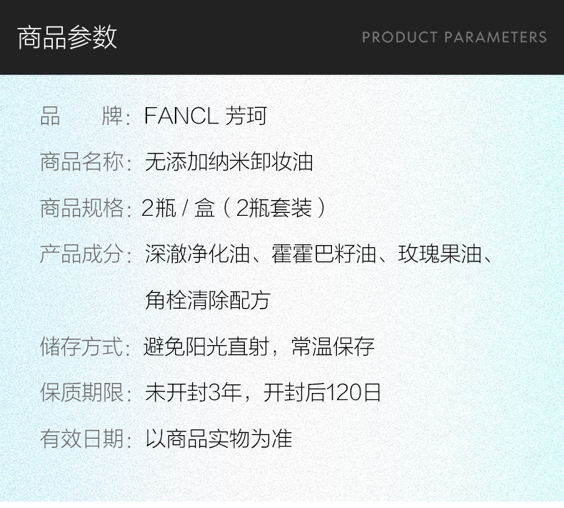Click the 开封后120日 text

click(322, 392)
